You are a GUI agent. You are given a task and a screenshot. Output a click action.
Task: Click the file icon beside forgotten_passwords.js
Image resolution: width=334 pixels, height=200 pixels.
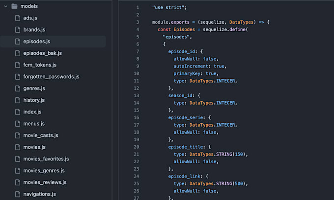[18, 77]
